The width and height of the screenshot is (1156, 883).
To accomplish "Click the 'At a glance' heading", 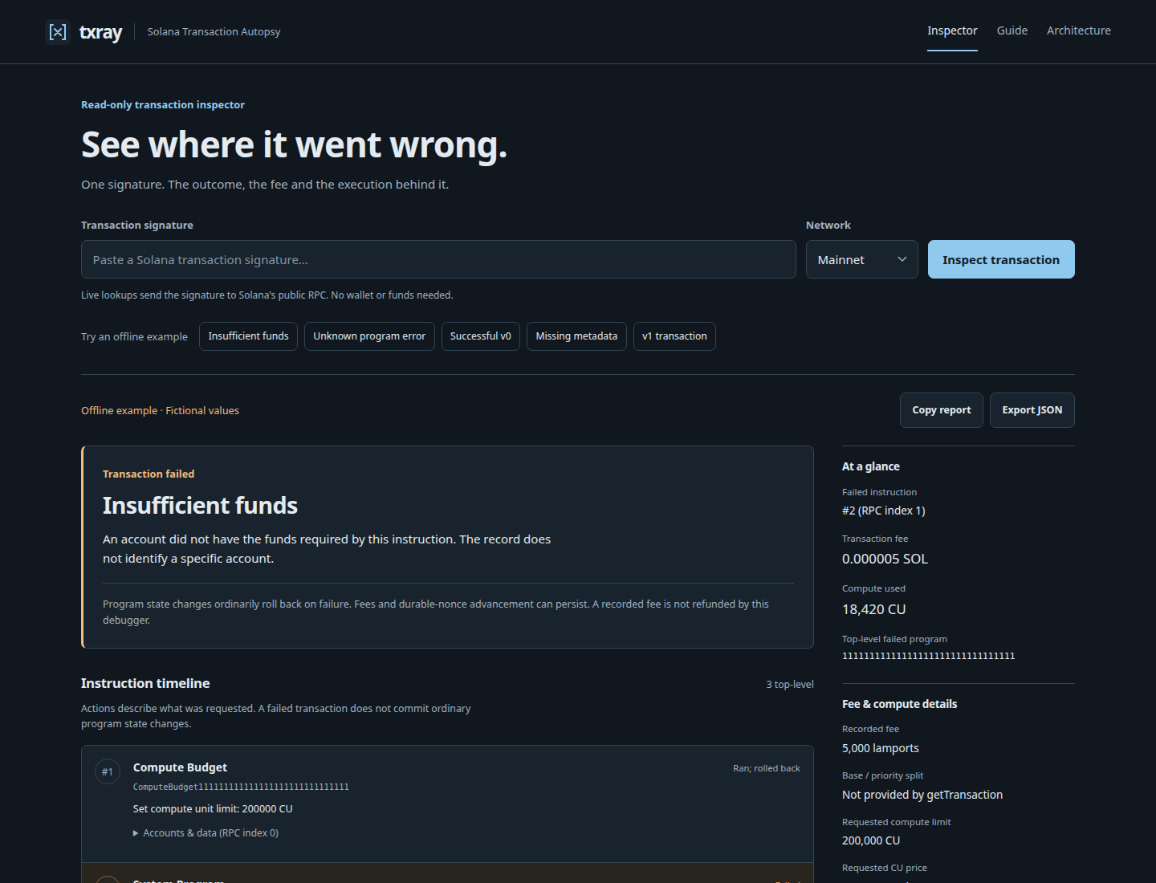I will click(x=871, y=466).
